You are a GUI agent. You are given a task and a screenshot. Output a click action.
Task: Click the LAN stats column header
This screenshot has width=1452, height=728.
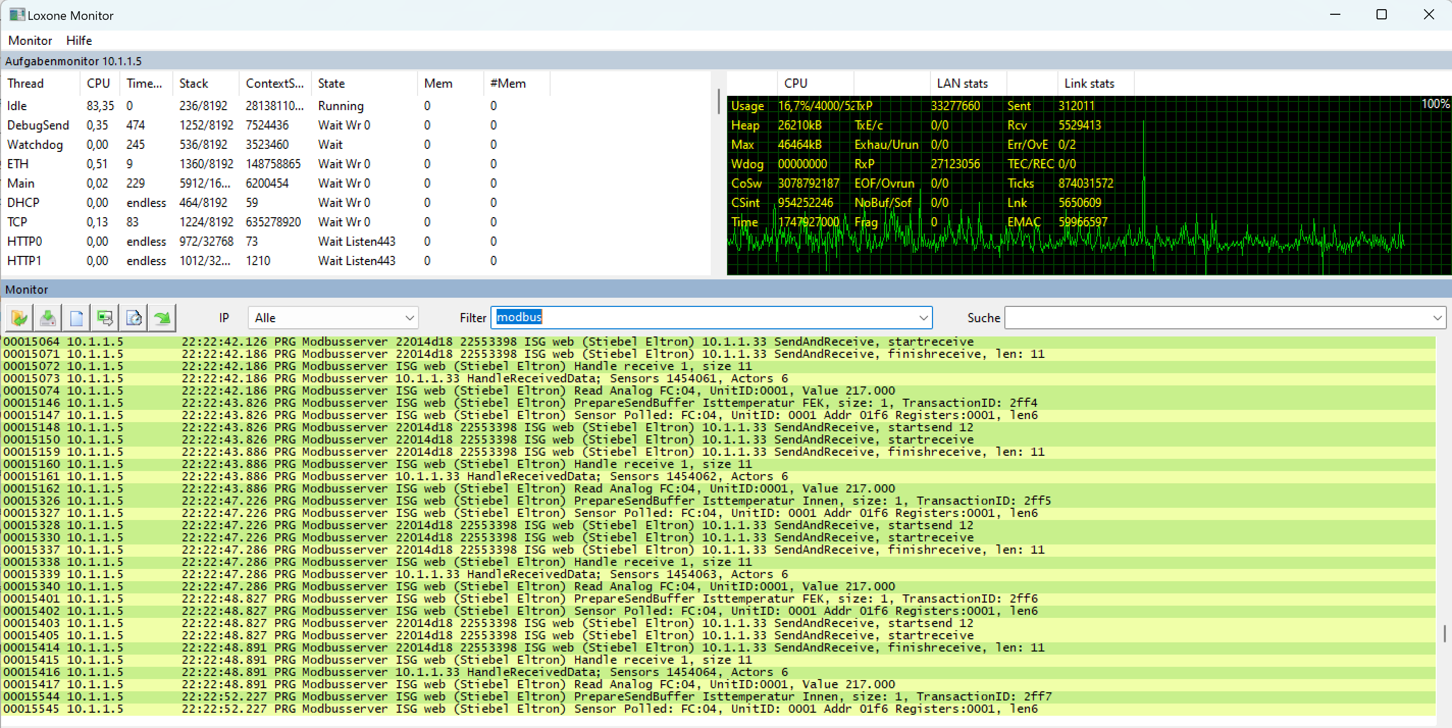click(x=962, y=84)
